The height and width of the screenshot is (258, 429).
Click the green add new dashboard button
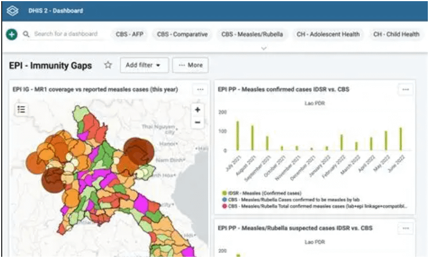point(12,35)
